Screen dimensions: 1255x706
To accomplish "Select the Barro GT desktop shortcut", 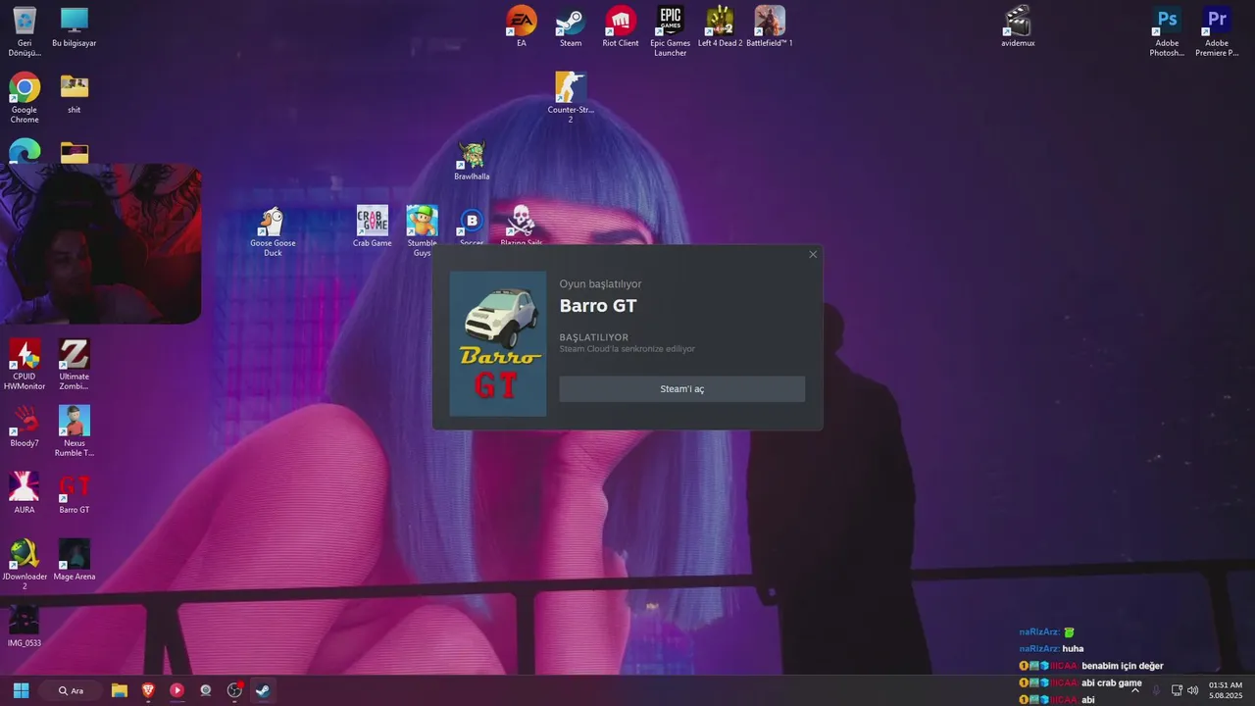I will coord(75,493).
